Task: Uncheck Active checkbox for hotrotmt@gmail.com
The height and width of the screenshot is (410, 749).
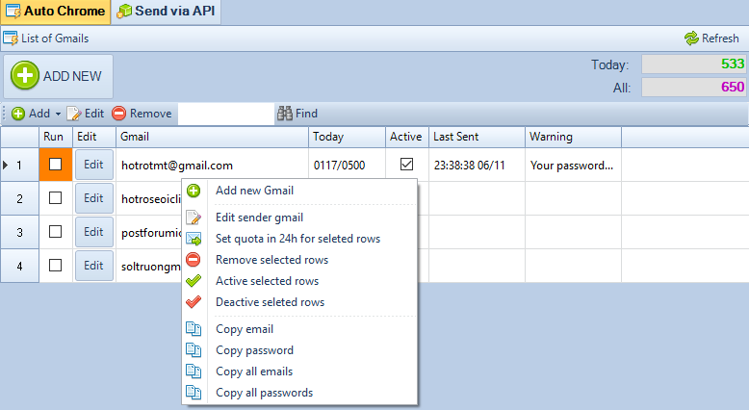Action: click(406, 165)
